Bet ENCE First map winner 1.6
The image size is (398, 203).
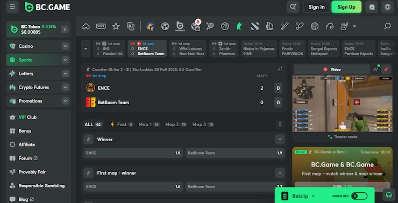click(133, 186)
